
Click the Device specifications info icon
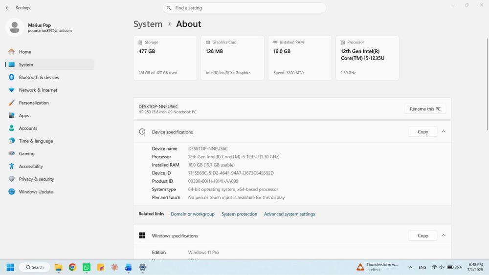point(142,132)
